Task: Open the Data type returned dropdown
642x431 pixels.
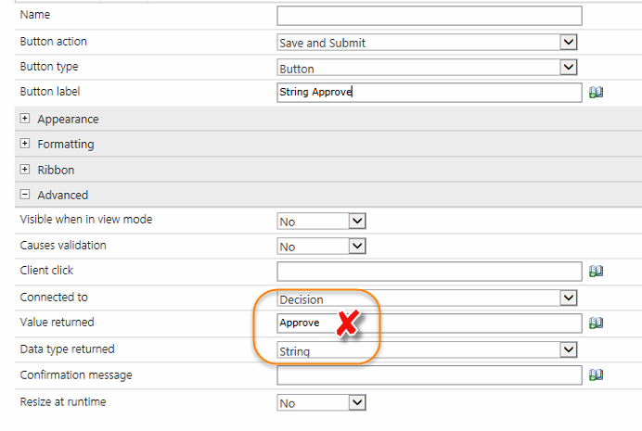Action: [569, 350]
